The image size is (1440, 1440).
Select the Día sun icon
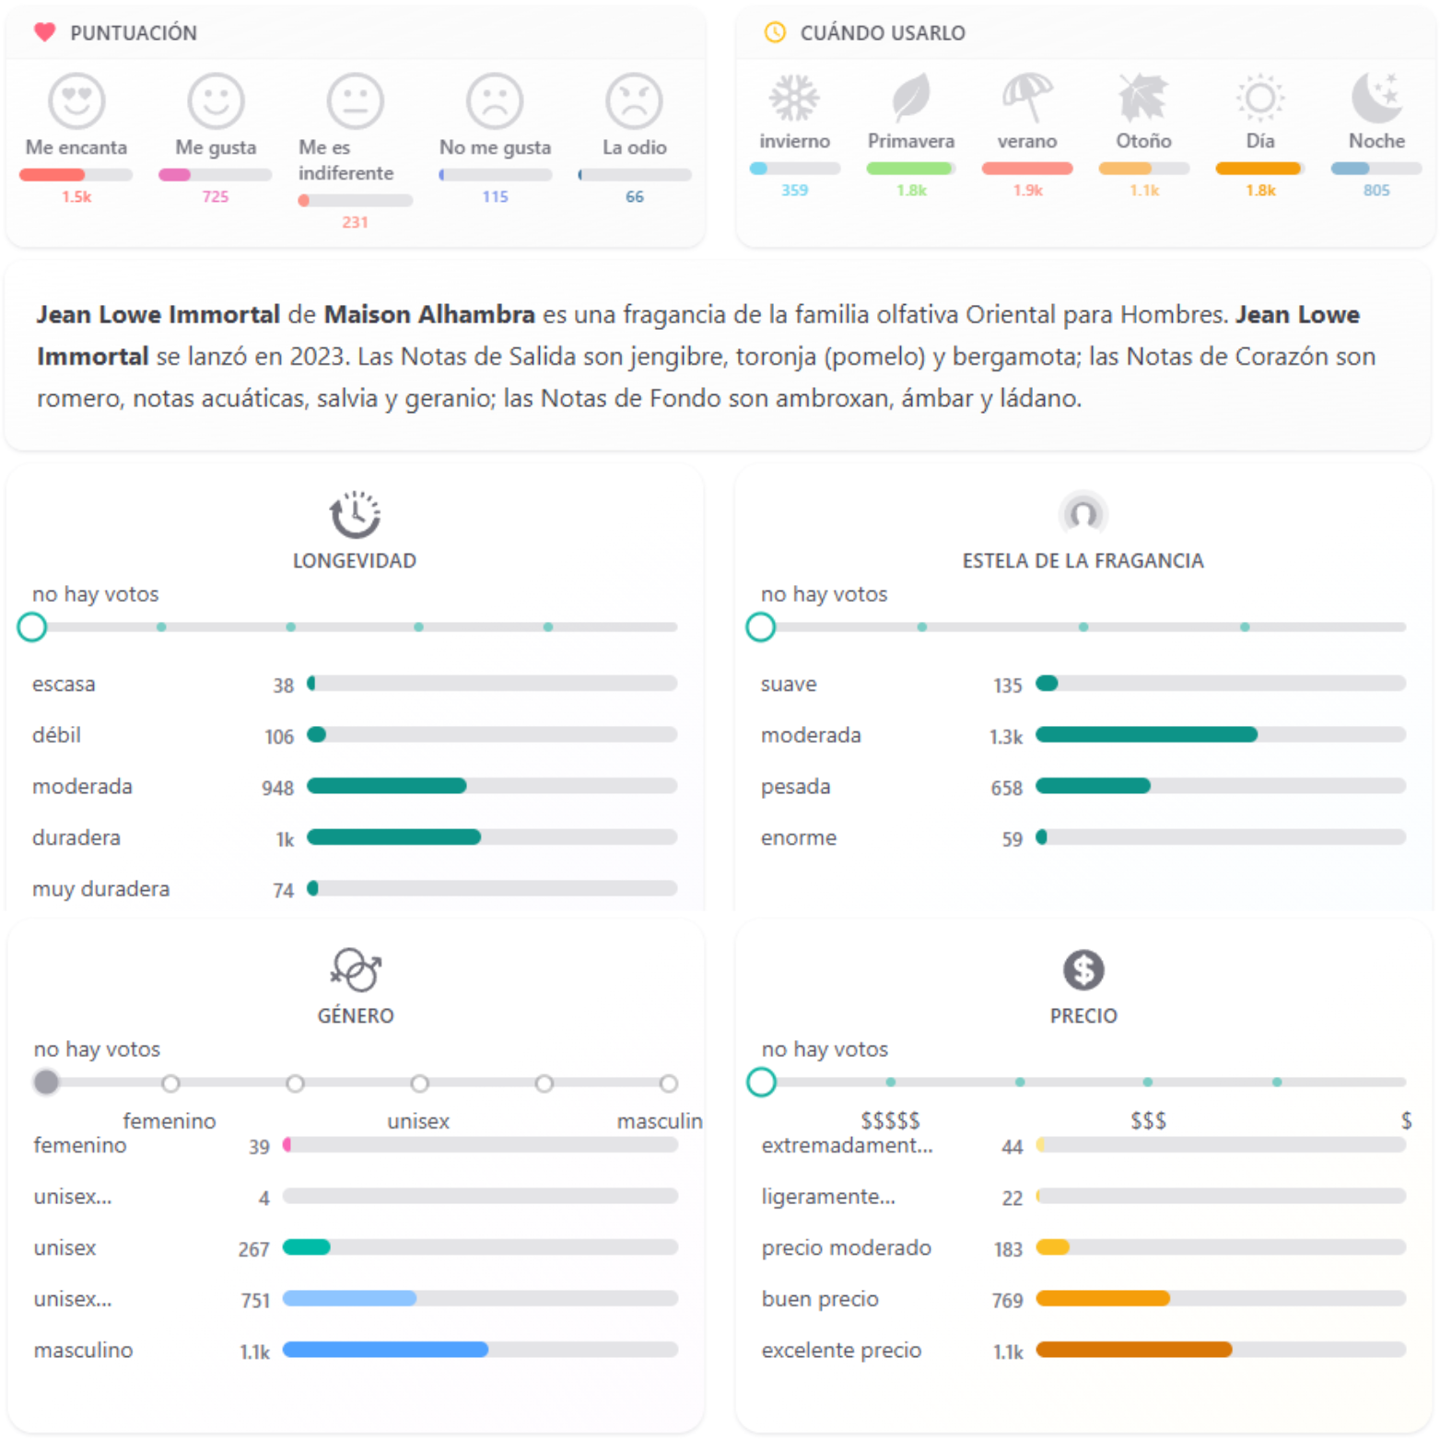pyautogui.click(x=1259, y=98)
